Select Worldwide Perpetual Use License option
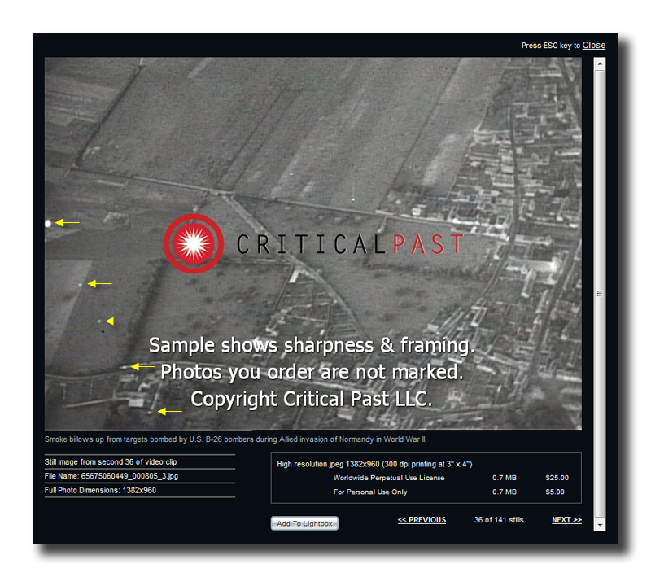 coord(389,478)
